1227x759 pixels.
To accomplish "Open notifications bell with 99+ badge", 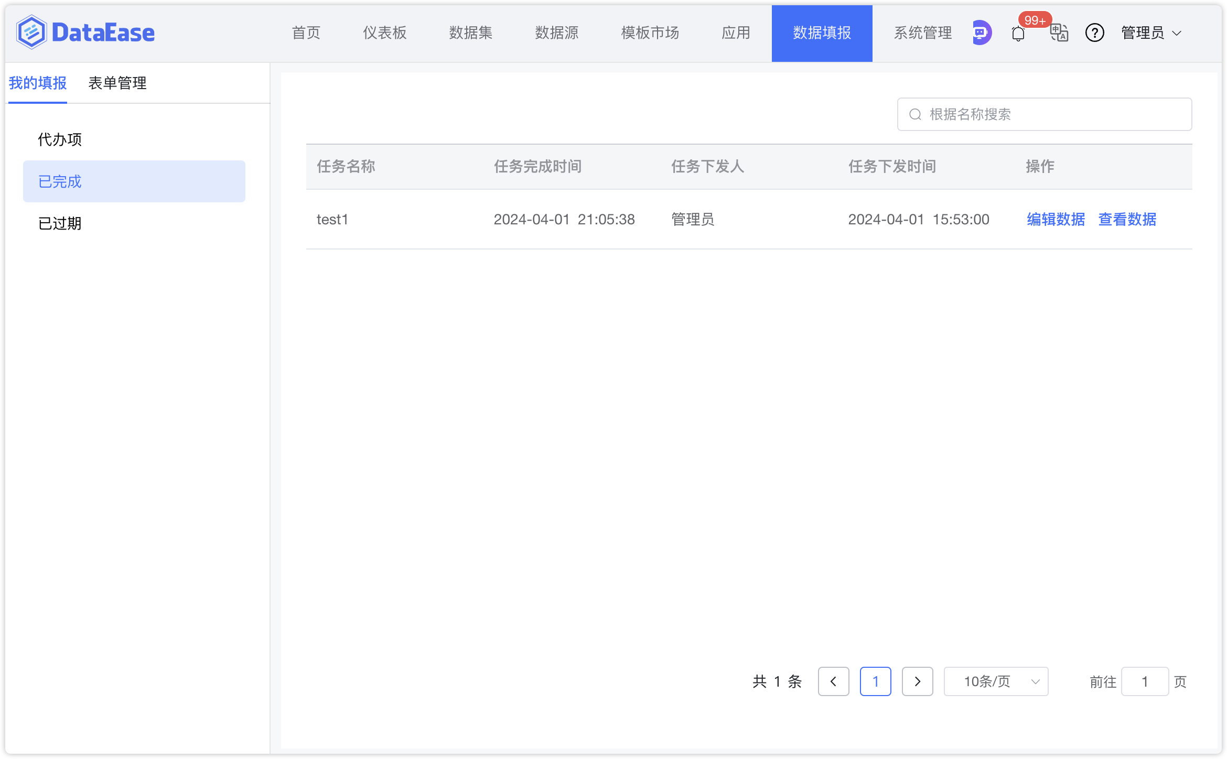I will (1018, 34).
